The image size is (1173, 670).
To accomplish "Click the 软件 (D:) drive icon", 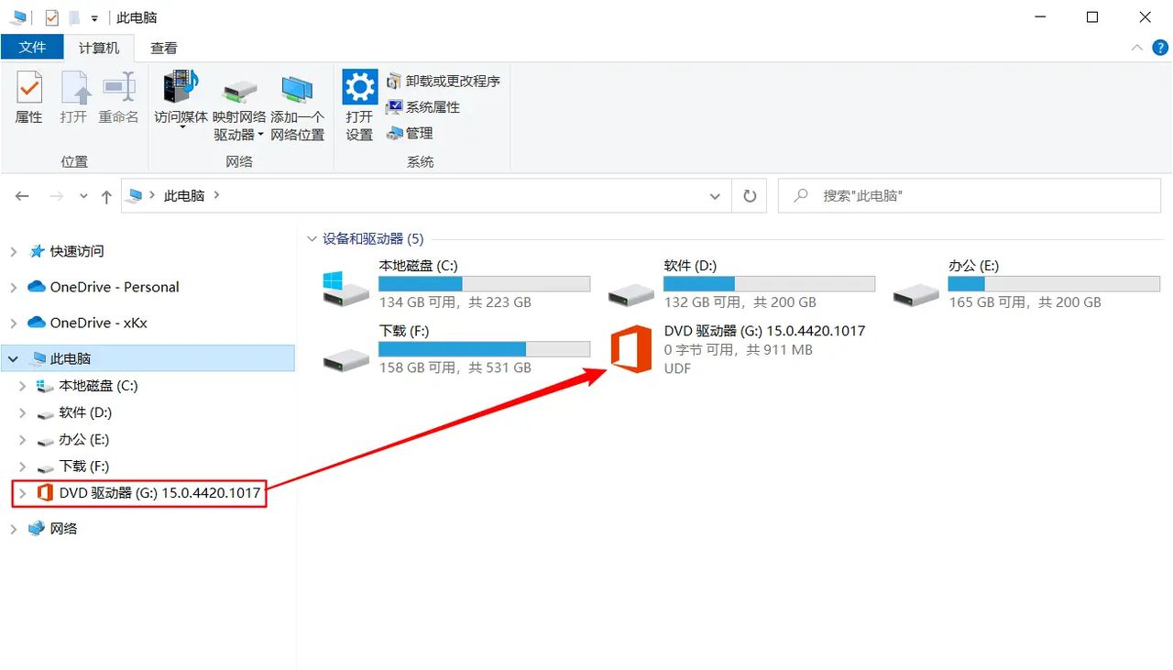I will tap(631, 293).
